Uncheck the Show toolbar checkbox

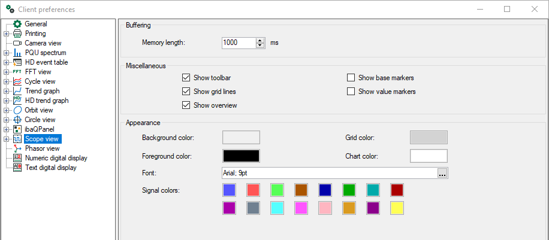pyautogui.click(x=186, y=78)
